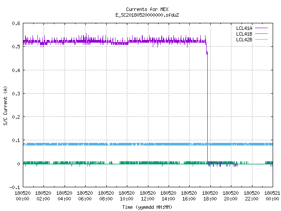
Task: Click the 0.3 y-axis tick label
Action: (x=16, y=94)
